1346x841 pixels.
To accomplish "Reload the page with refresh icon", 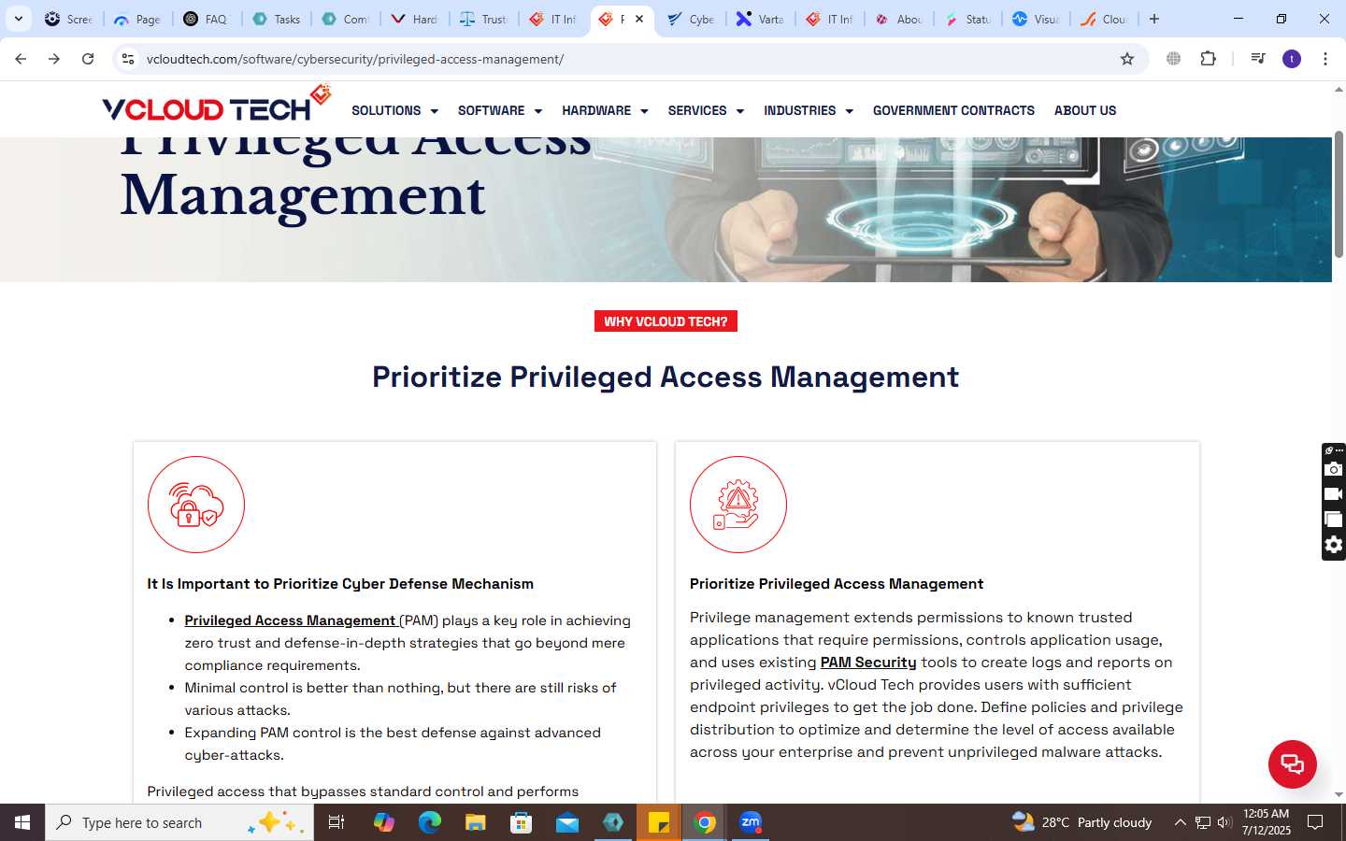I will point(88,59).
